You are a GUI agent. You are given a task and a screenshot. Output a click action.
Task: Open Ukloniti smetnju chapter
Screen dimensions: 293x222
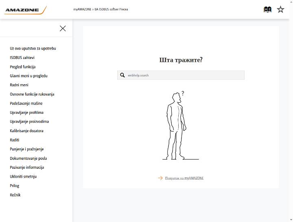click(23, 176)
